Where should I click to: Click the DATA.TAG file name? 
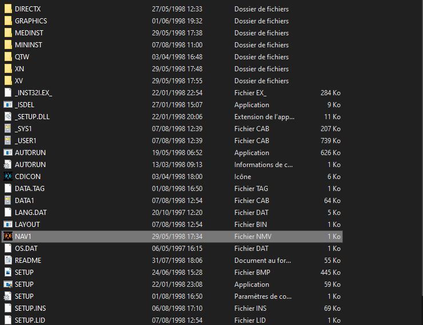click(30, 189)
